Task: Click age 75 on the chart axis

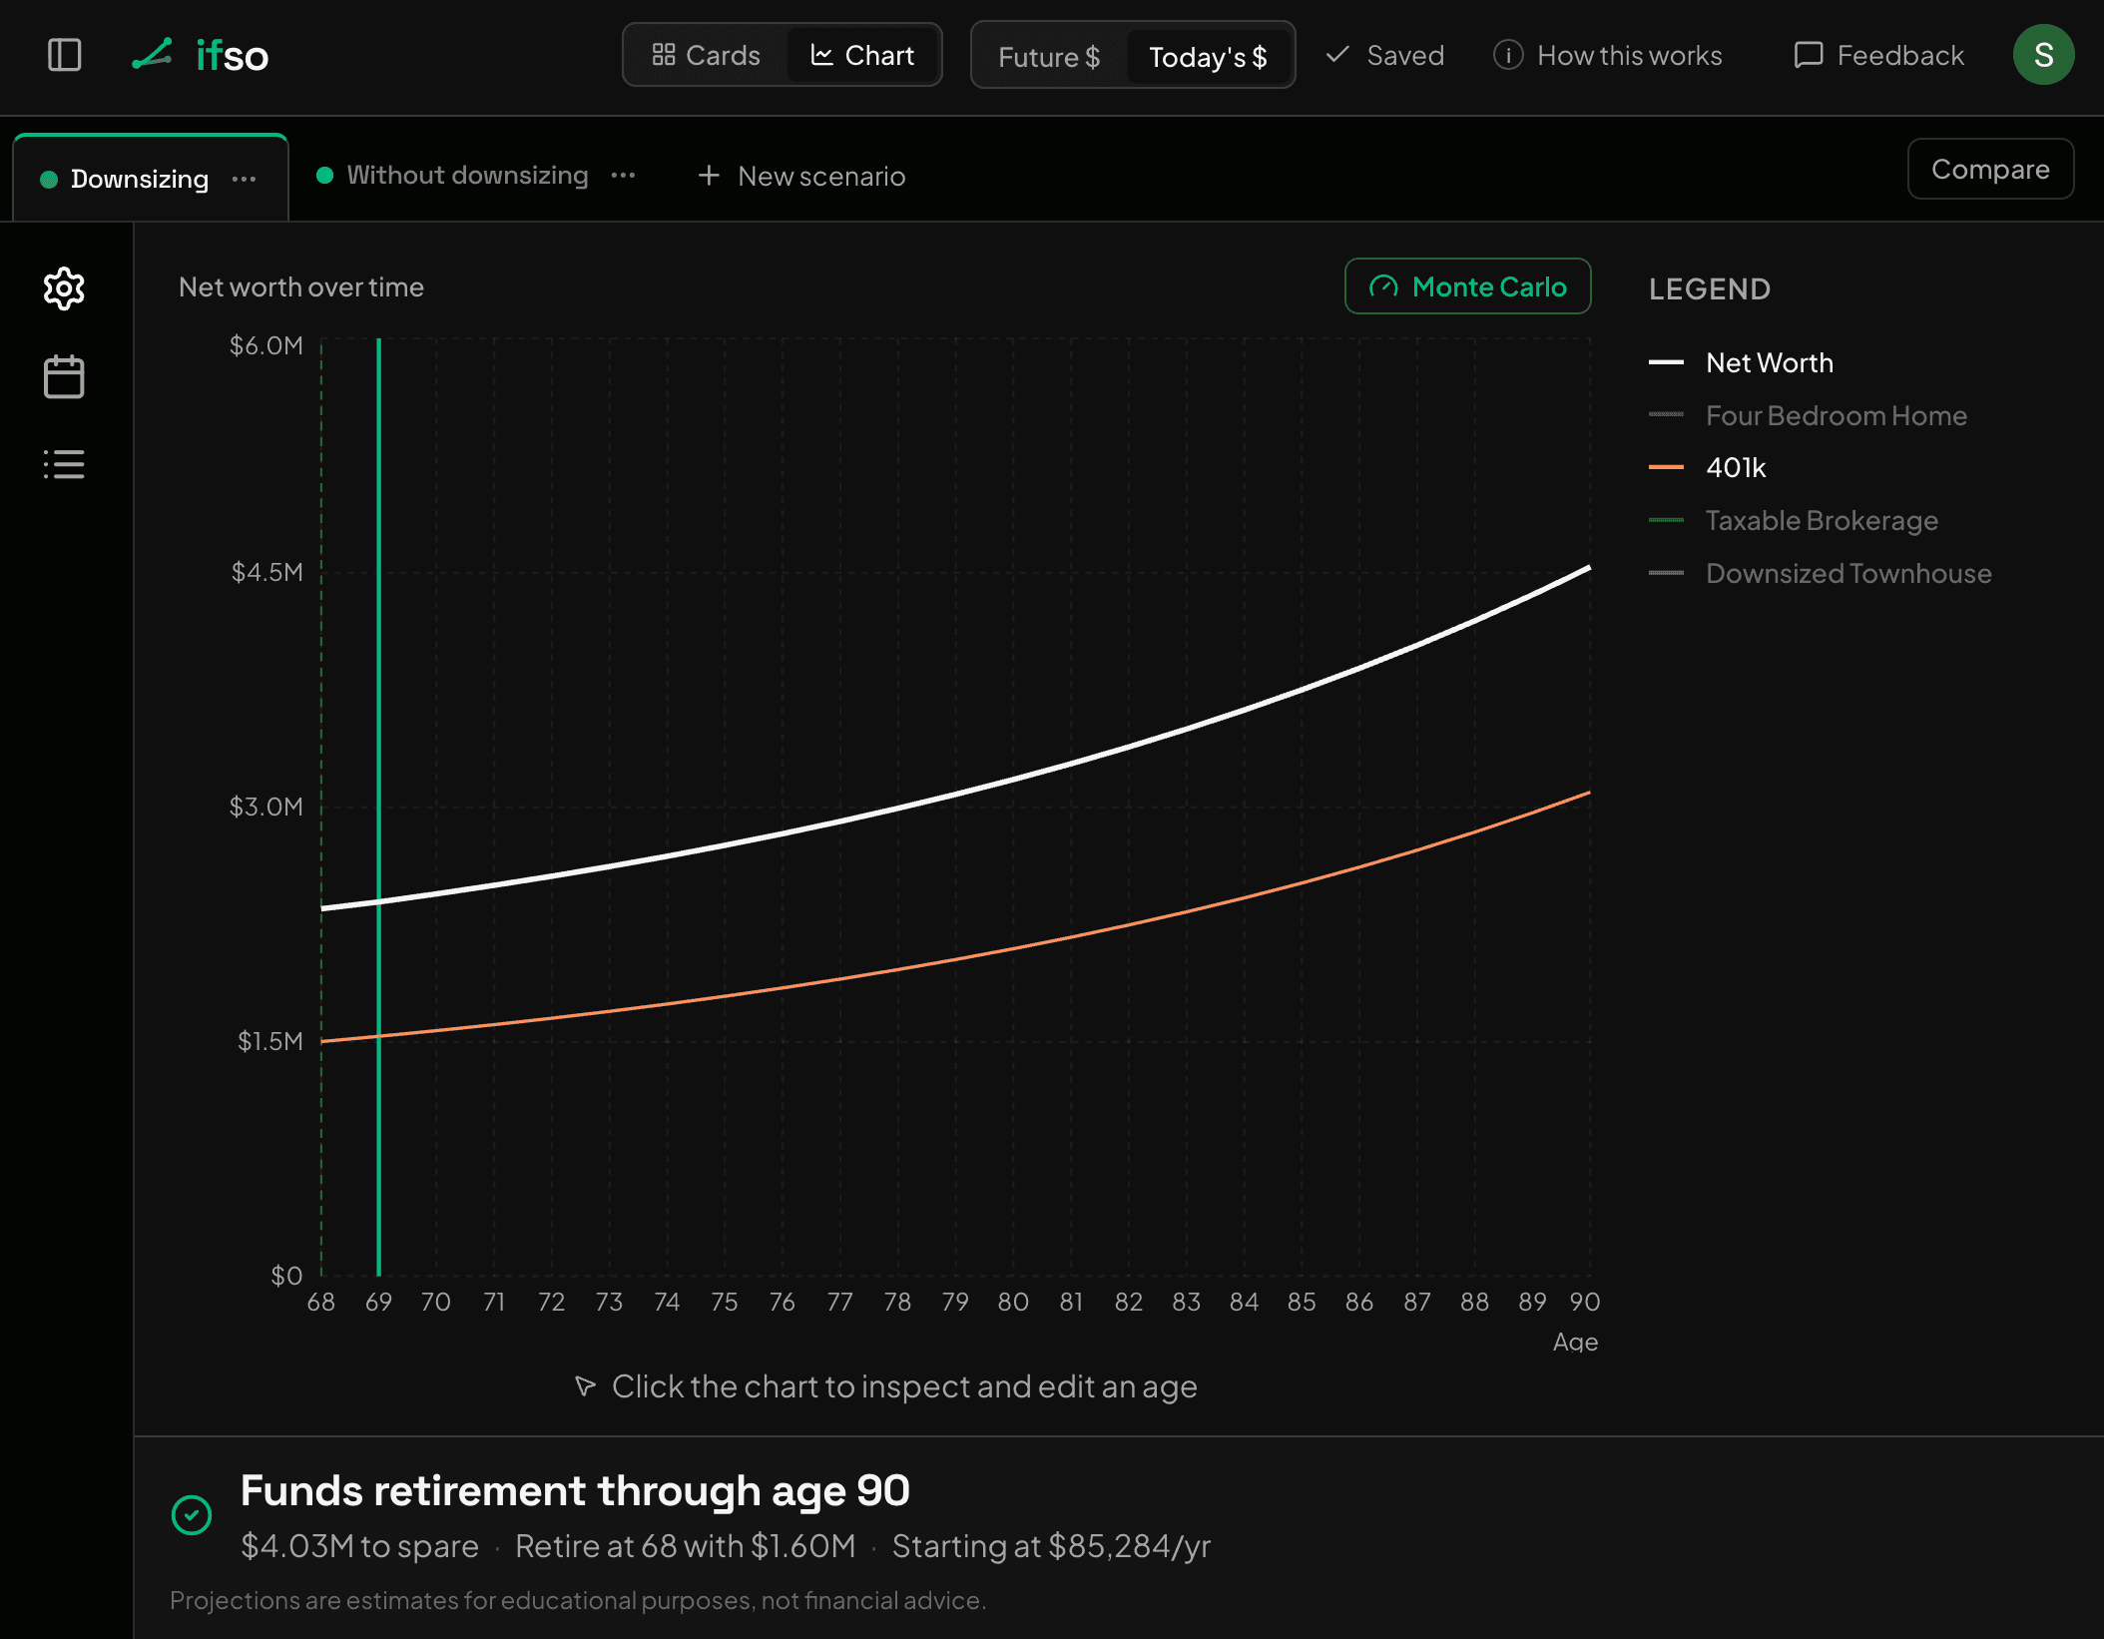Action: [725, 1302]
